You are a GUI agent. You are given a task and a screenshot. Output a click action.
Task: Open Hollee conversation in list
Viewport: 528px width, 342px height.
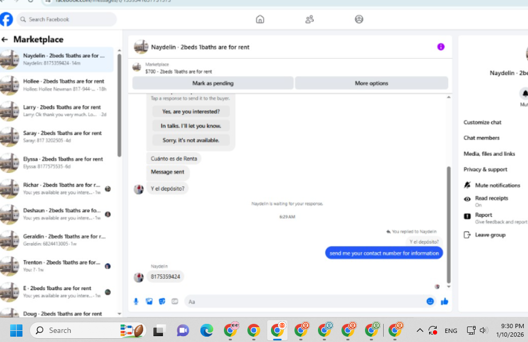pos(57,85)
